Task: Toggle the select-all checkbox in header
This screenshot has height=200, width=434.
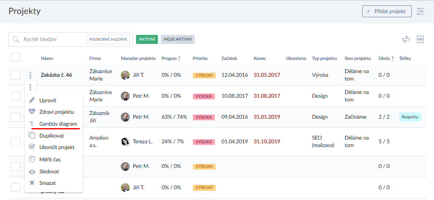Action: pyautogui.click(x=16, y=57)
